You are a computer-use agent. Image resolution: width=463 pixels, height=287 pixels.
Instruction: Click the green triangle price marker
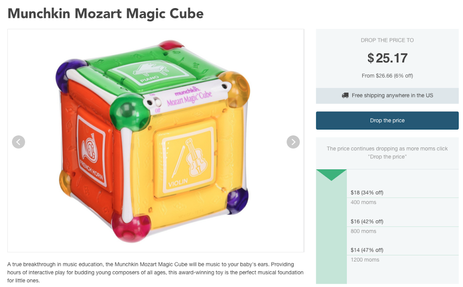(332, 175)
